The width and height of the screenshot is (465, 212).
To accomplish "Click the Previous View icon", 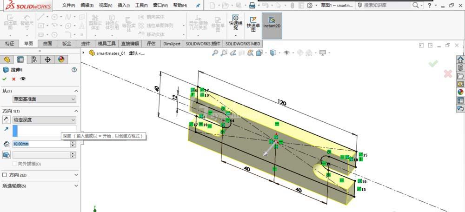I will 233,53.
